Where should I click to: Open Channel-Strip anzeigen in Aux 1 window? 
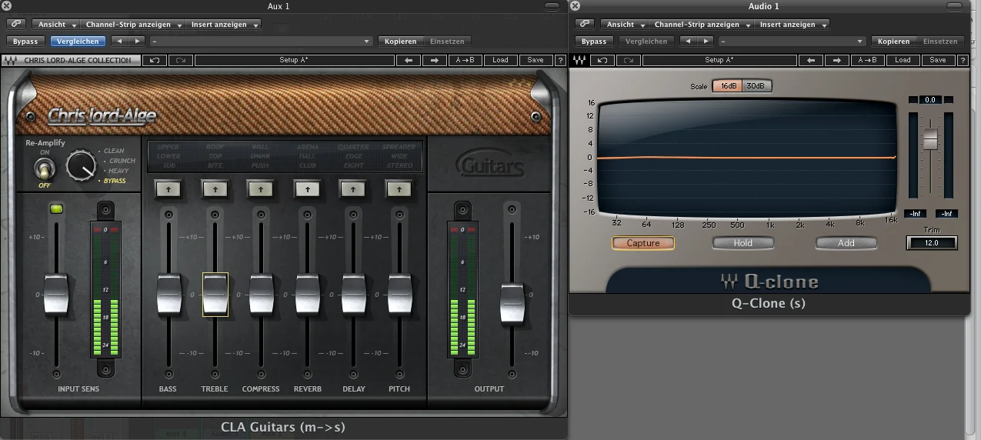tap(132, 25)
